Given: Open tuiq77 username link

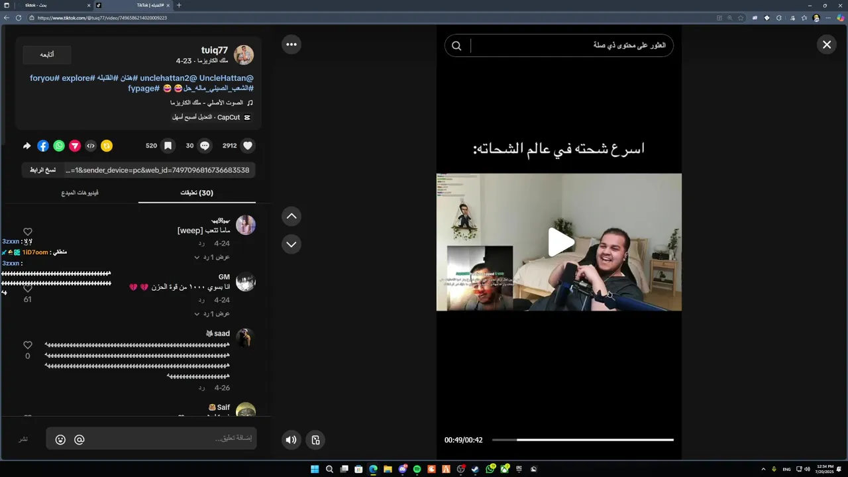Looking at the screenshot, I should coord(215,50).
